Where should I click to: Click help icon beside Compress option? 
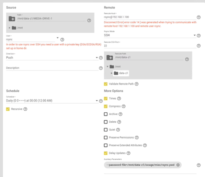(x=124, y=106)
